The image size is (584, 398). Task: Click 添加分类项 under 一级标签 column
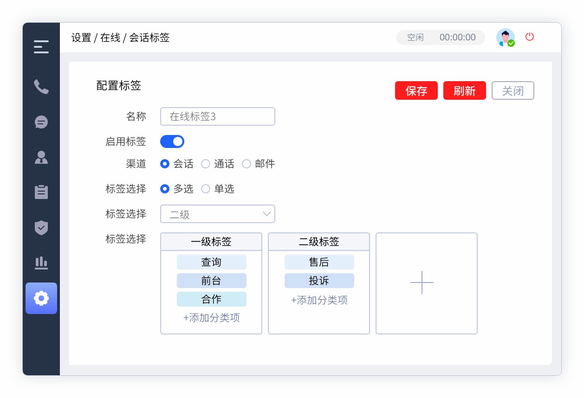pos(211,318)
